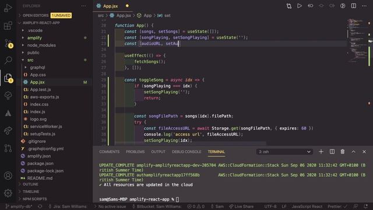Open the pull requests icon in activity bar
Image resolution: width=373 pixels, height=210 pixels.
(x=8, y=148)
